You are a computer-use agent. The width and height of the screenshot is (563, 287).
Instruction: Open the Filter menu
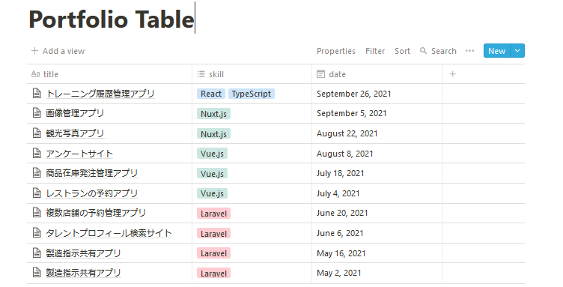tap(375, 51)
